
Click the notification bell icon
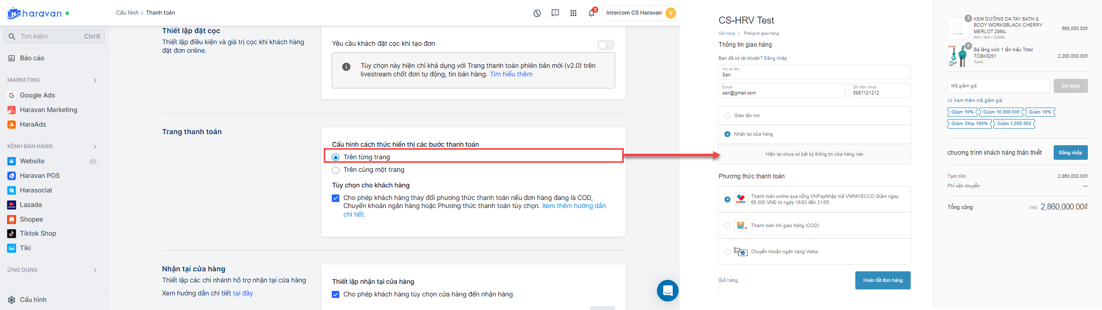click(592, 13)
